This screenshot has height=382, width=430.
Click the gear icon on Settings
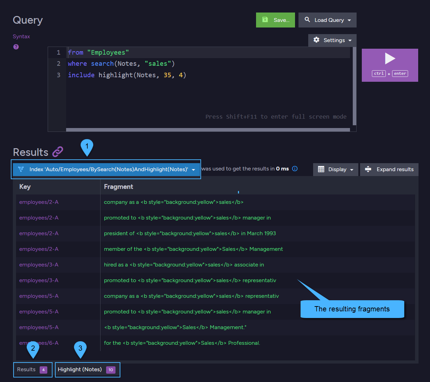[316, 40]
